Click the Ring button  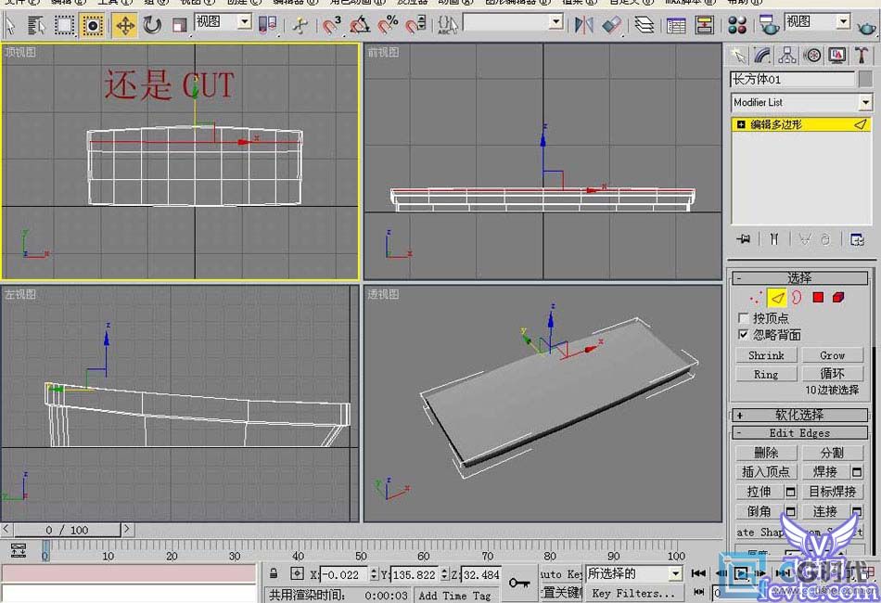pyautogui.click(x=766, y=374)
